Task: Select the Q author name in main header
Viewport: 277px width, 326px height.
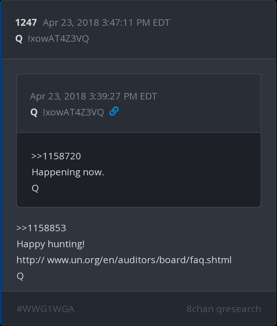Action: [x=19, y=38]
